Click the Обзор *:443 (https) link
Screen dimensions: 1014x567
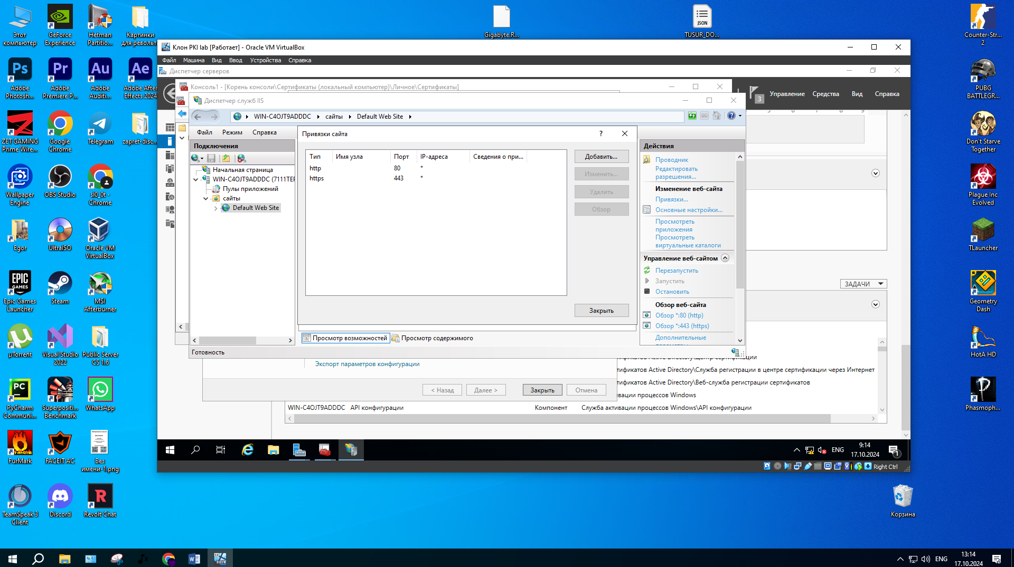click(682, 326)
